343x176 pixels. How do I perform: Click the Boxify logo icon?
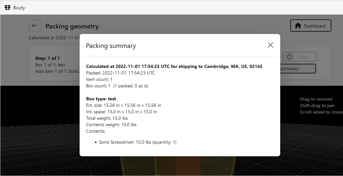click(7, 7)
